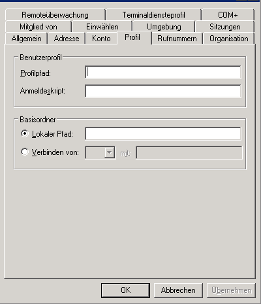
Task: Select the Lokaler Pfad radio button
Action: tap(25, 133)
